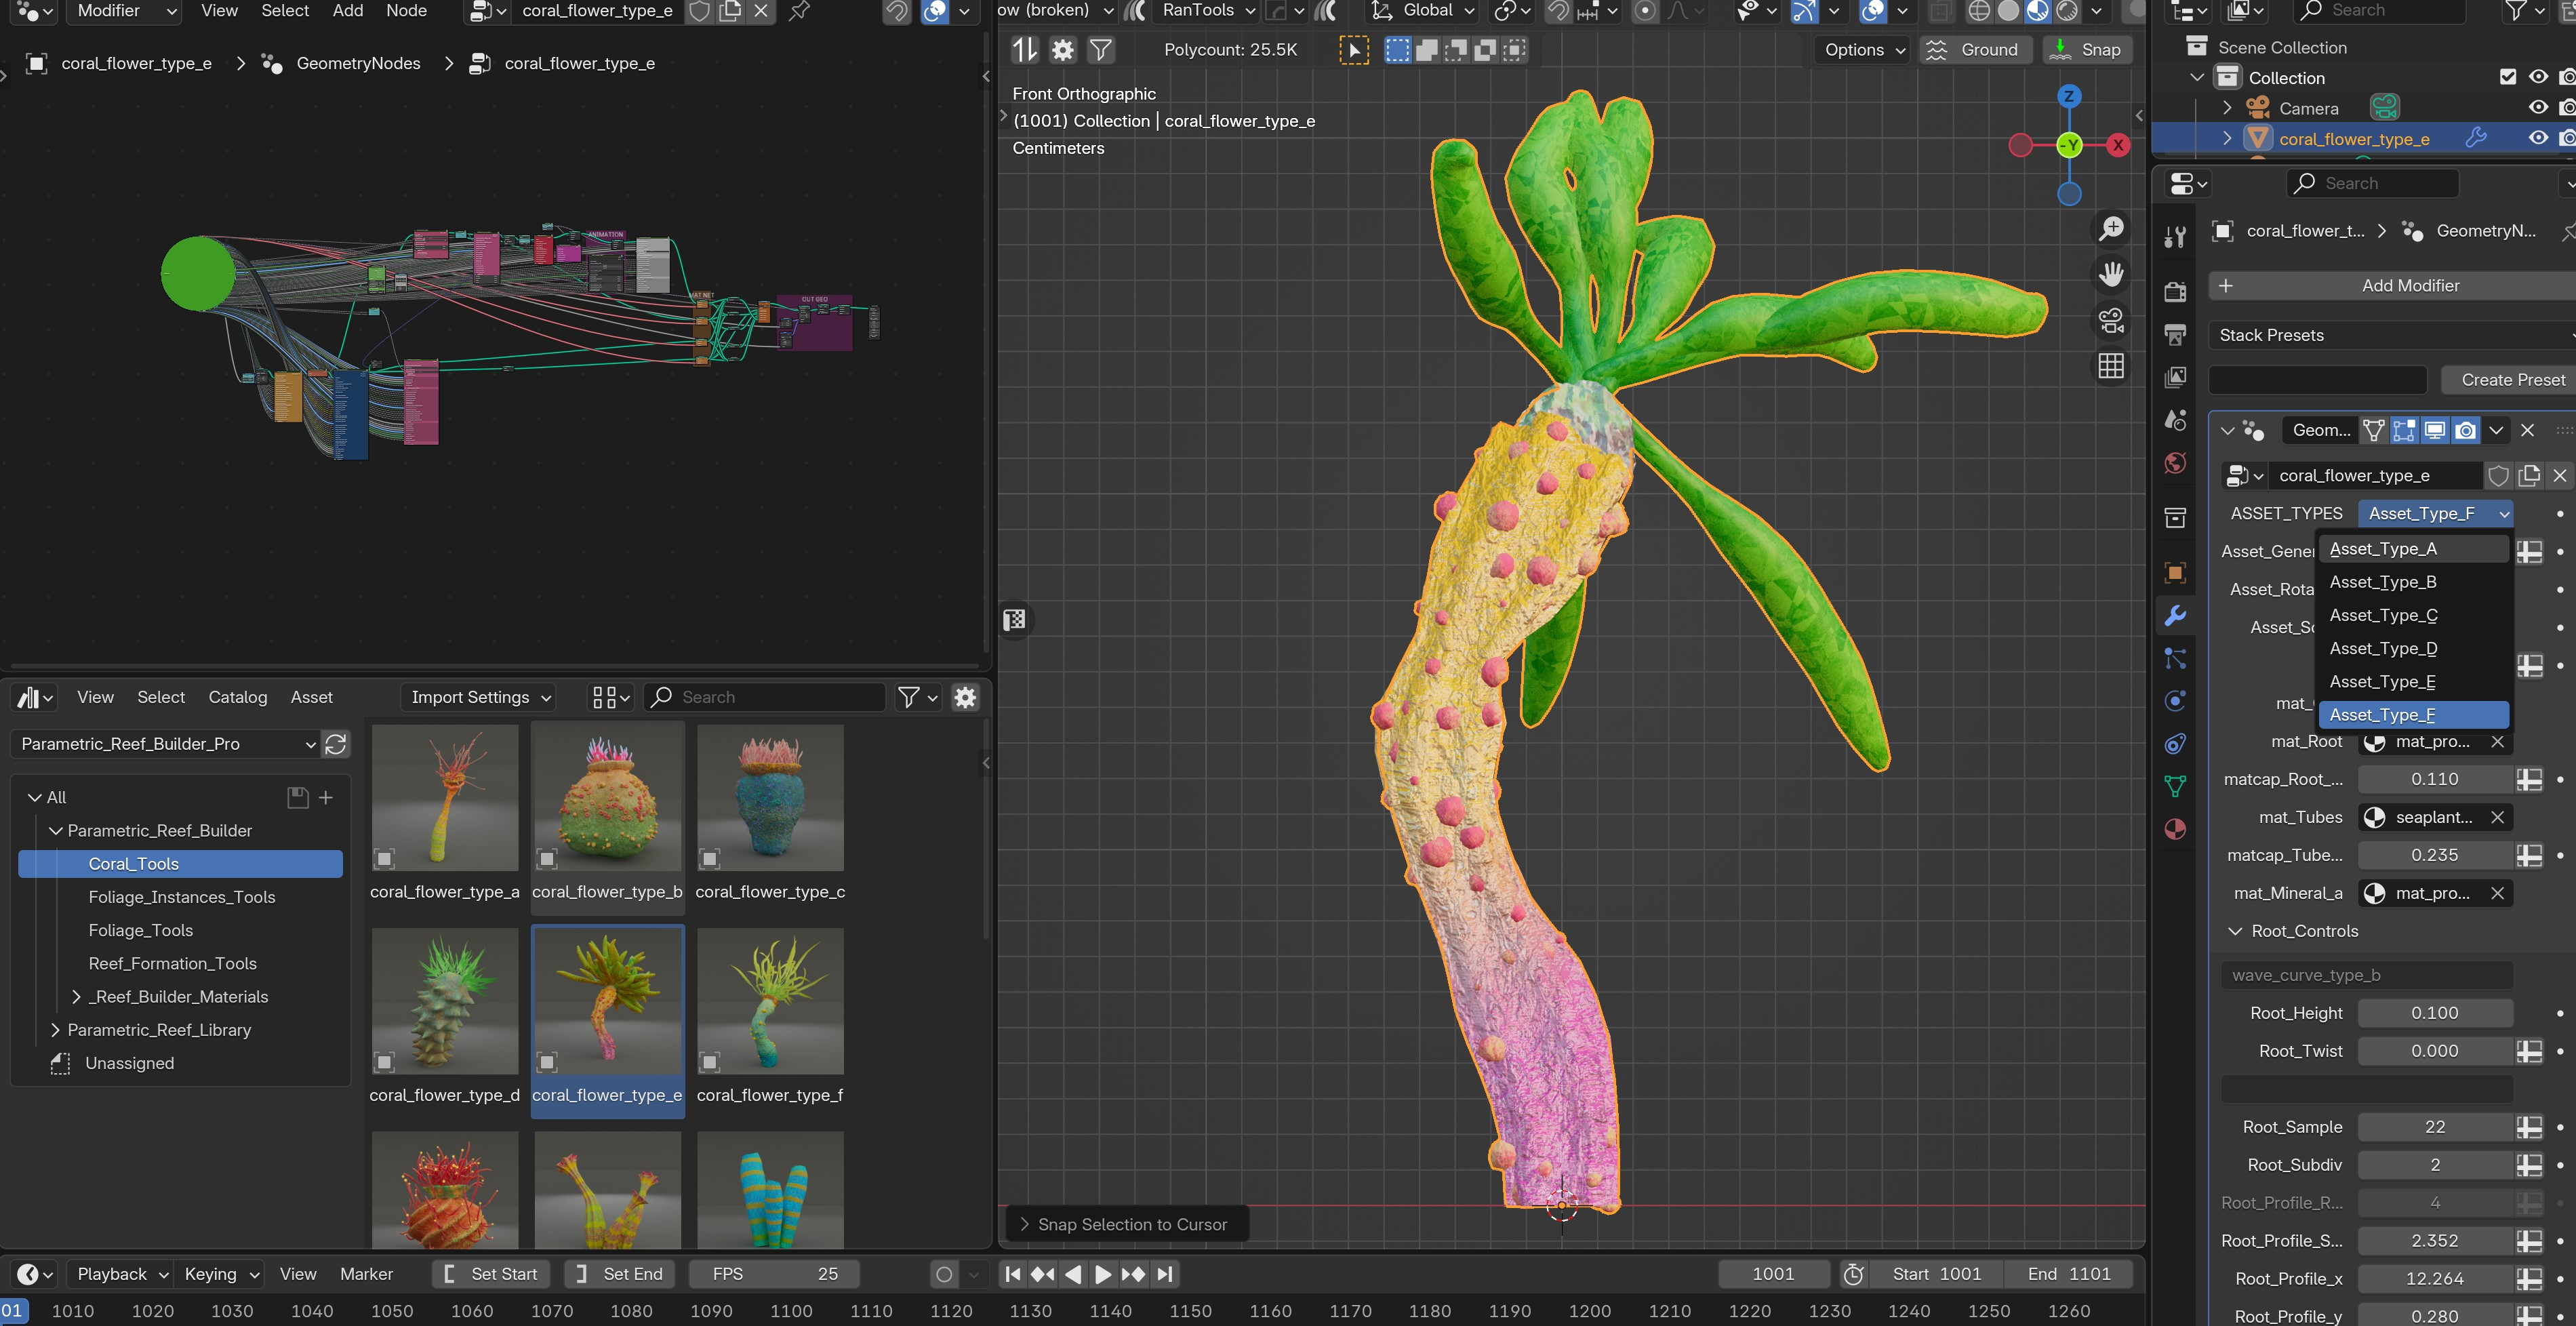Toggle Camera visibility eye in outliner
This screenshot has height=1326, width=2576.
point(2538,108)
